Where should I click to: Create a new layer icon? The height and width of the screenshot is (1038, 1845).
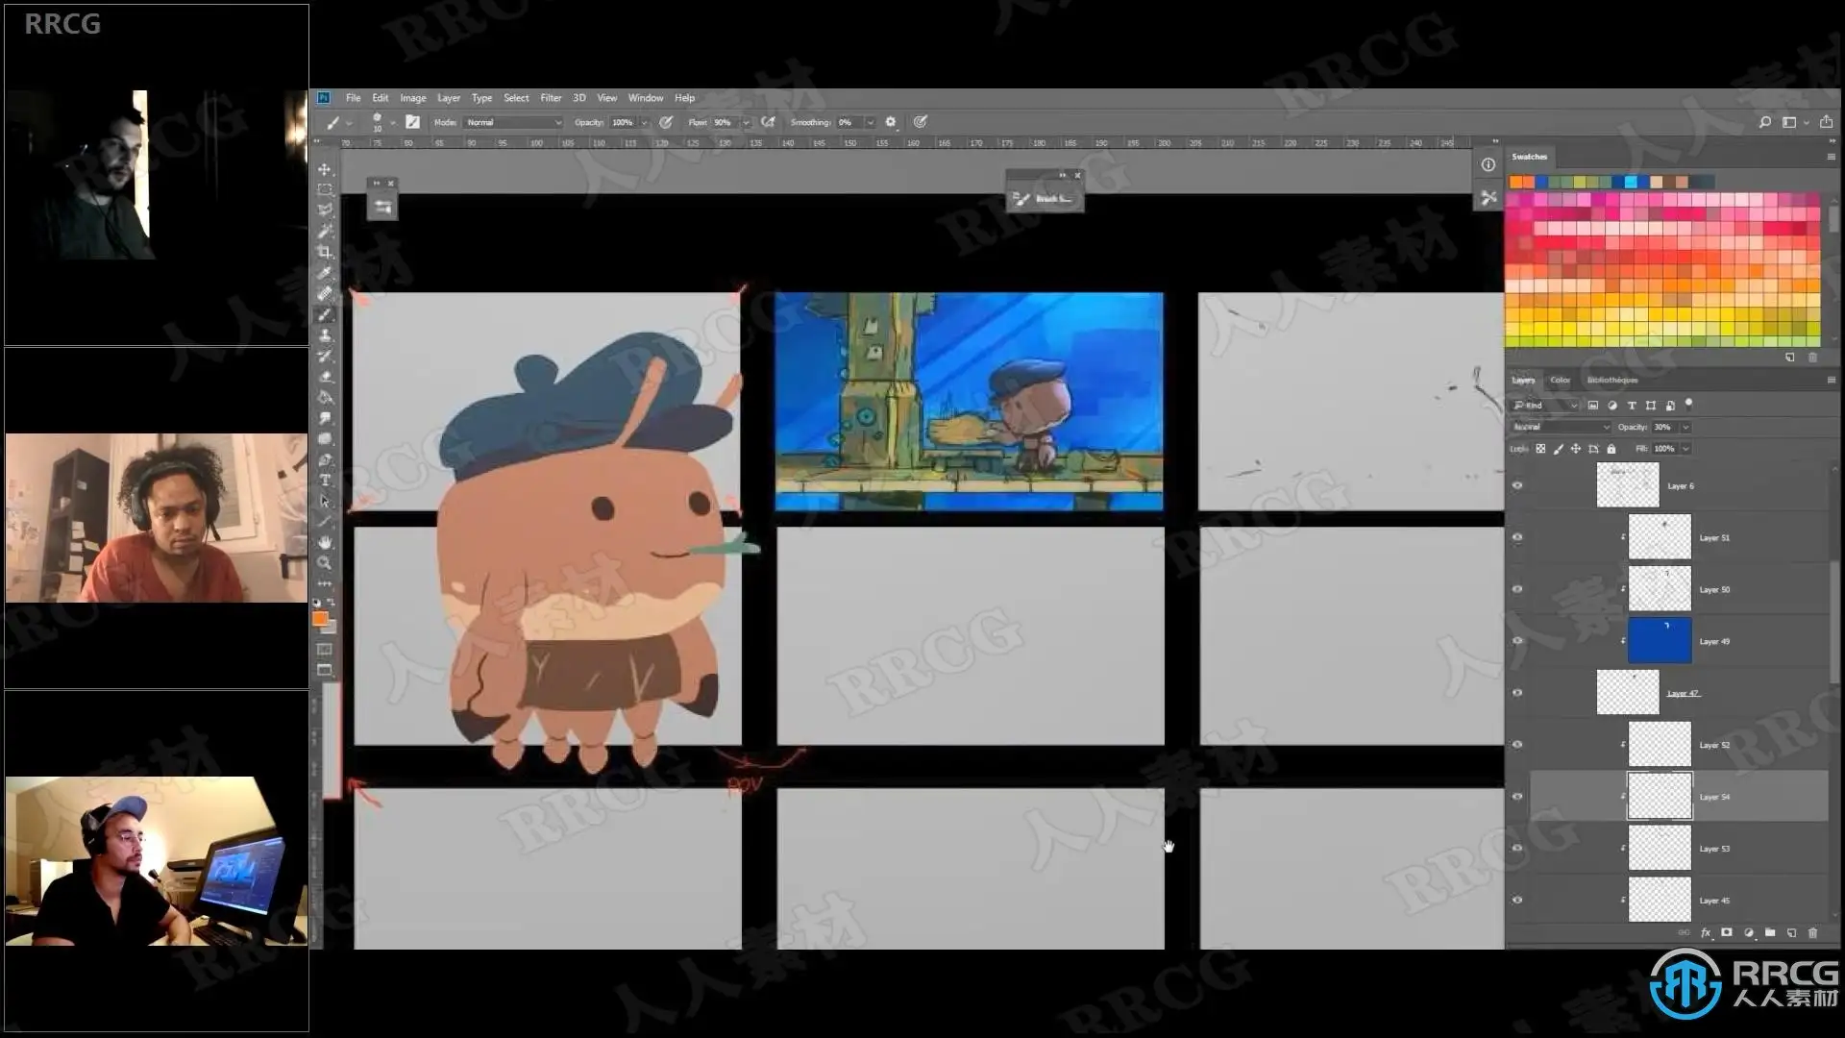[1791, 932]
